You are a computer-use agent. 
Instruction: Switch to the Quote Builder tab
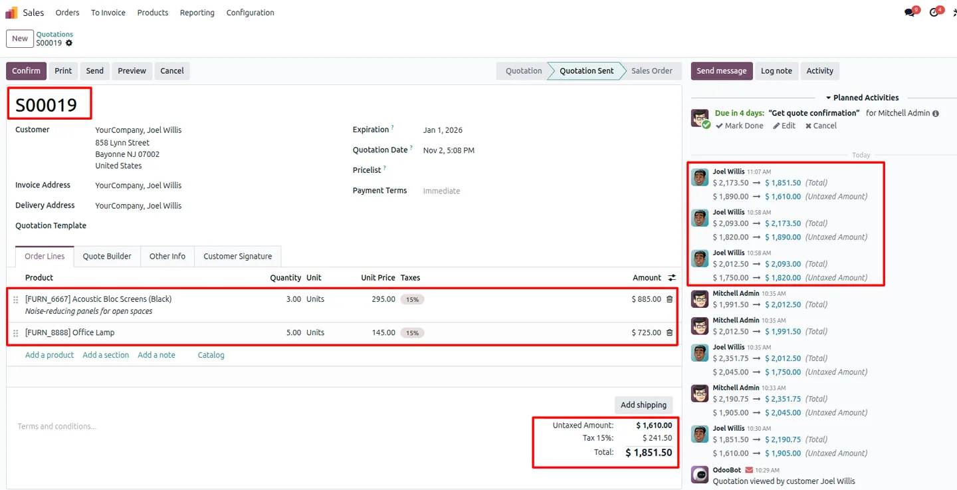pyautogui.click(x=107, y=257)
